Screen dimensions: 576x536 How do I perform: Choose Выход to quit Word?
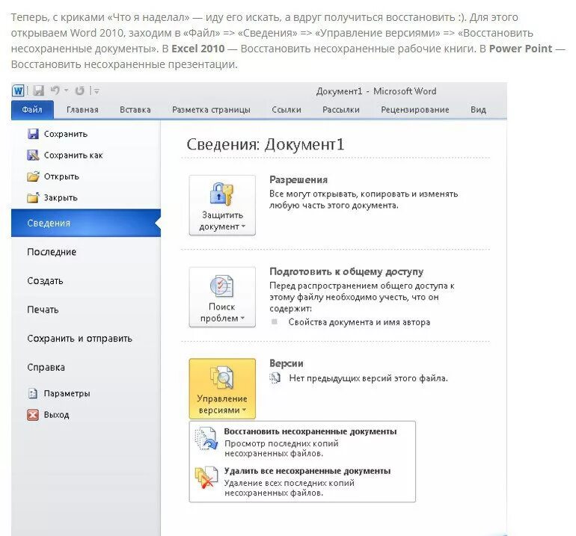[56, 415]
